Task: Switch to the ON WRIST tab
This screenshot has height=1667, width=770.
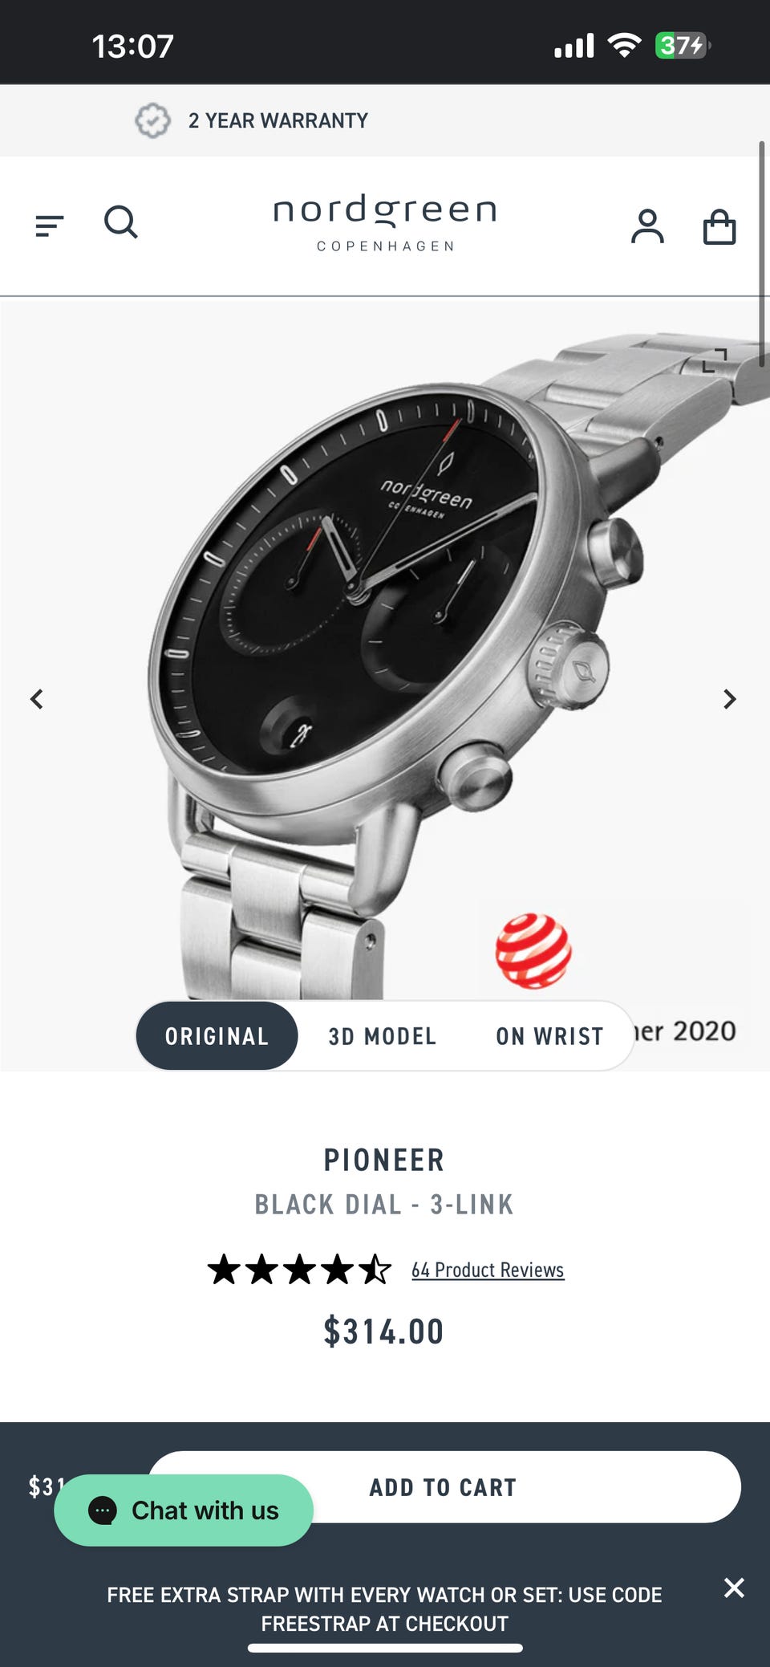Action: click(x=549, y=1036)
